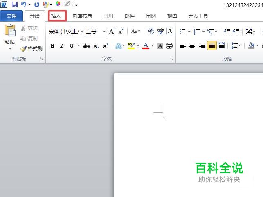263x197 pixels.
Task: Center the text alignment
Action: point(192,45)
